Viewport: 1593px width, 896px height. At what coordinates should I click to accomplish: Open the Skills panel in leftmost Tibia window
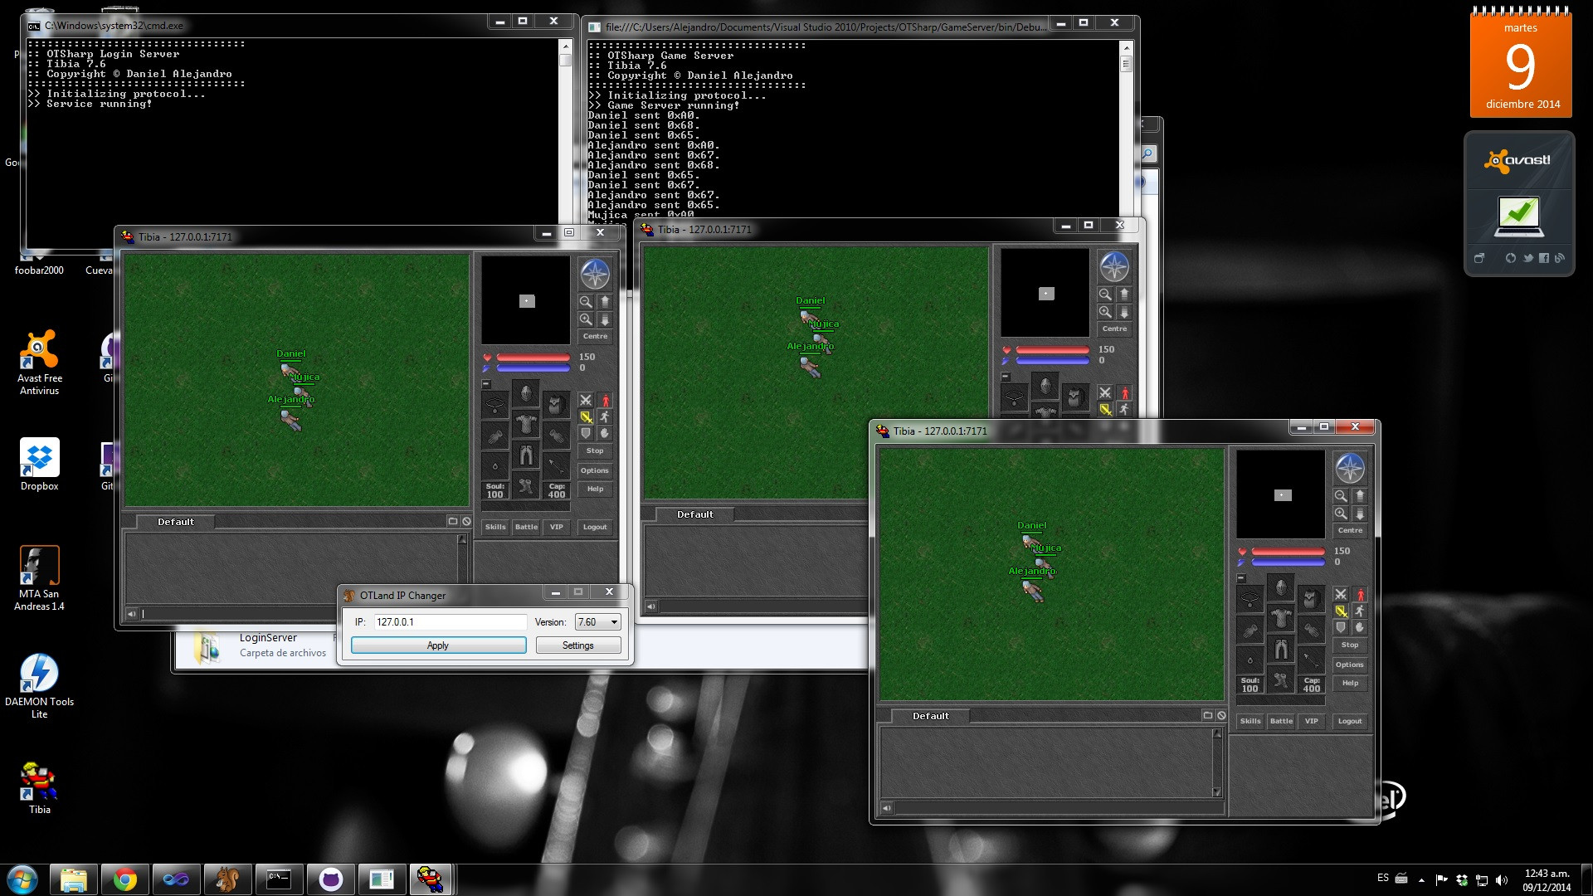[x=495, y=527]
